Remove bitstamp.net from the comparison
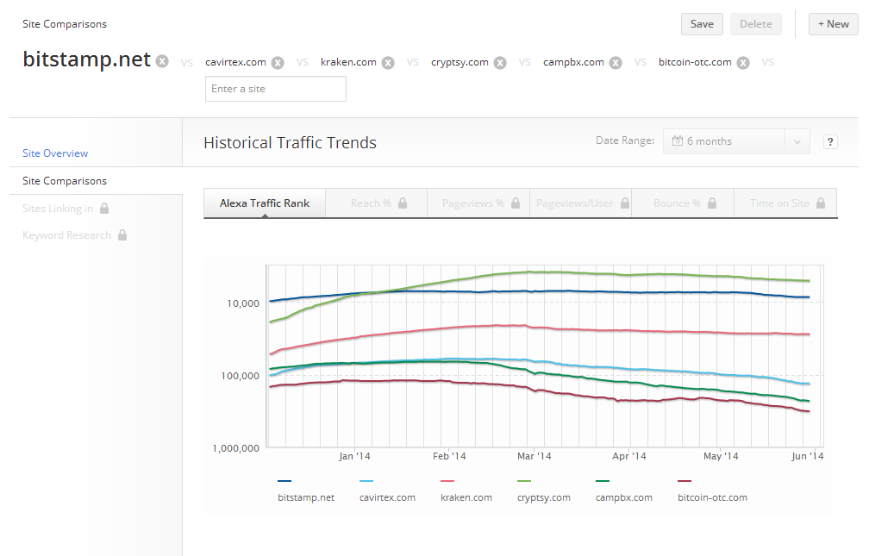This screenshot has height=556, width=894. (x=162, y=61)
